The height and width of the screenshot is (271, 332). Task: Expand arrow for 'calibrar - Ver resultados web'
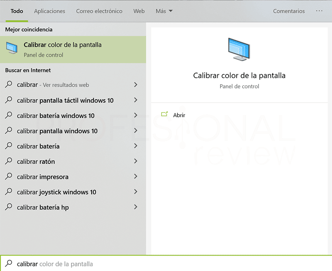pyautogui.click(x=136, y=85)
